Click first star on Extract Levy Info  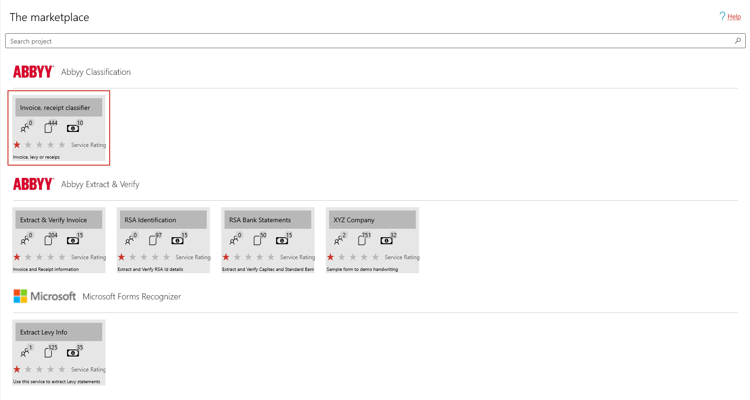(17, 369)
